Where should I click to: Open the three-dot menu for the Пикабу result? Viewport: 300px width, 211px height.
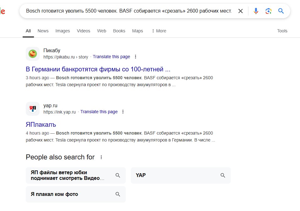[x=136, y=57]
